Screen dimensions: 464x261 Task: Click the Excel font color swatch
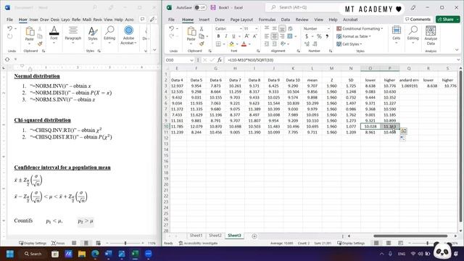point(244,43)
